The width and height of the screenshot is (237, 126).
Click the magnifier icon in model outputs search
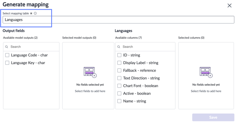pos(7,47)
